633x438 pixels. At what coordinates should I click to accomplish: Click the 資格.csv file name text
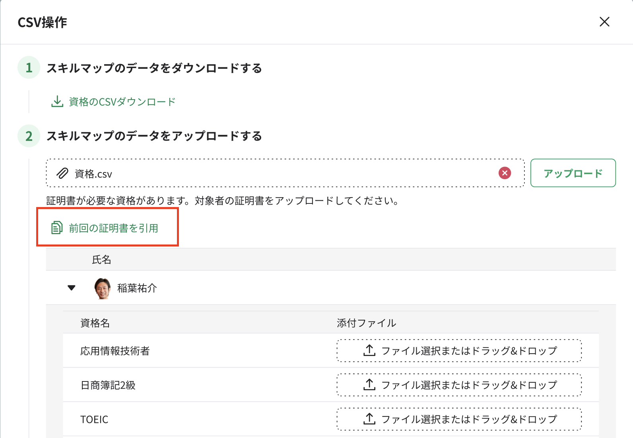pos(93,174)
